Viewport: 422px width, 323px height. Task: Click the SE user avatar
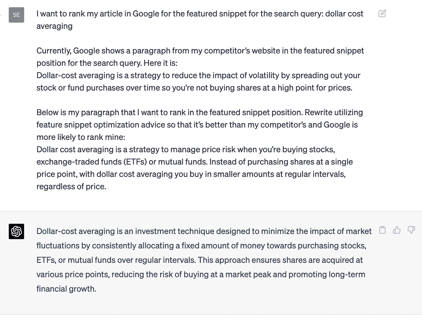[x=16, y=15]
